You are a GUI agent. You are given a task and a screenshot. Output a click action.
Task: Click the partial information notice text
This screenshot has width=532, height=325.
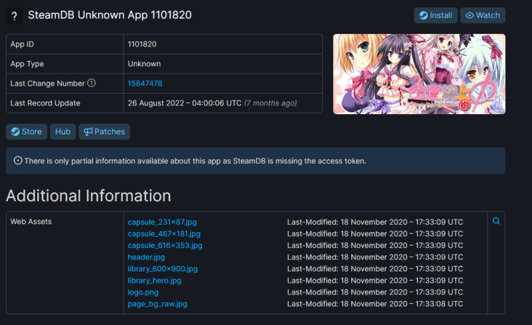click(195, 161)
